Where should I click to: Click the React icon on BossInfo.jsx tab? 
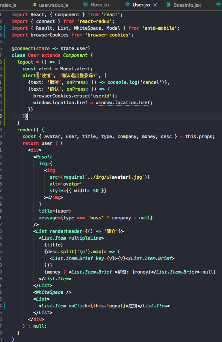(x=168, y=5)
